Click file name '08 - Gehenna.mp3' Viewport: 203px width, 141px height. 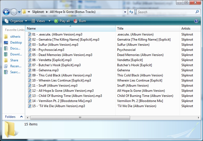(x=45, y=70)
